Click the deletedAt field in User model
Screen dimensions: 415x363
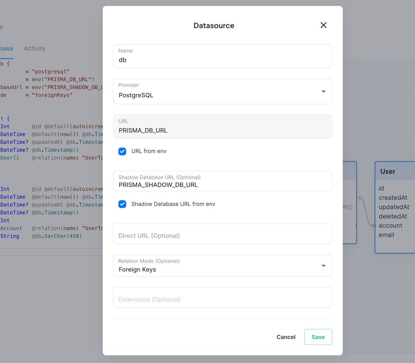pyautogui.click(x=393, y=216)
